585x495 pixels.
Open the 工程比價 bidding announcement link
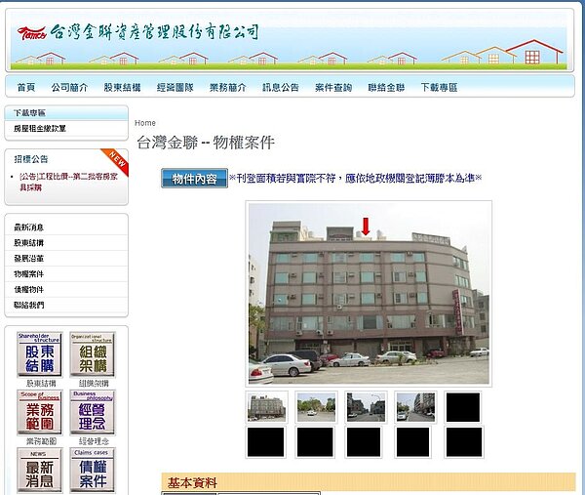pos(68,182)
